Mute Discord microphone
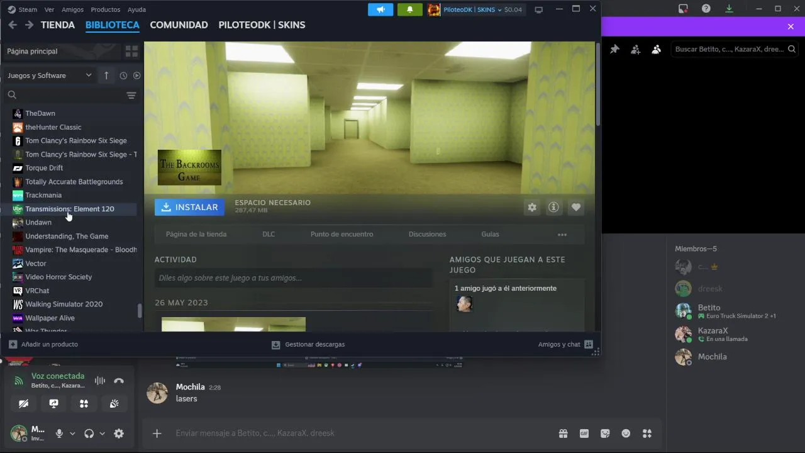This screenshot has width=805, height=453. click(59, 433)
